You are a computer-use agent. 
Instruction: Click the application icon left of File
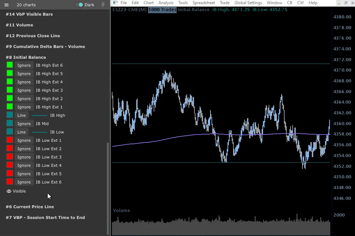[115, 3]
